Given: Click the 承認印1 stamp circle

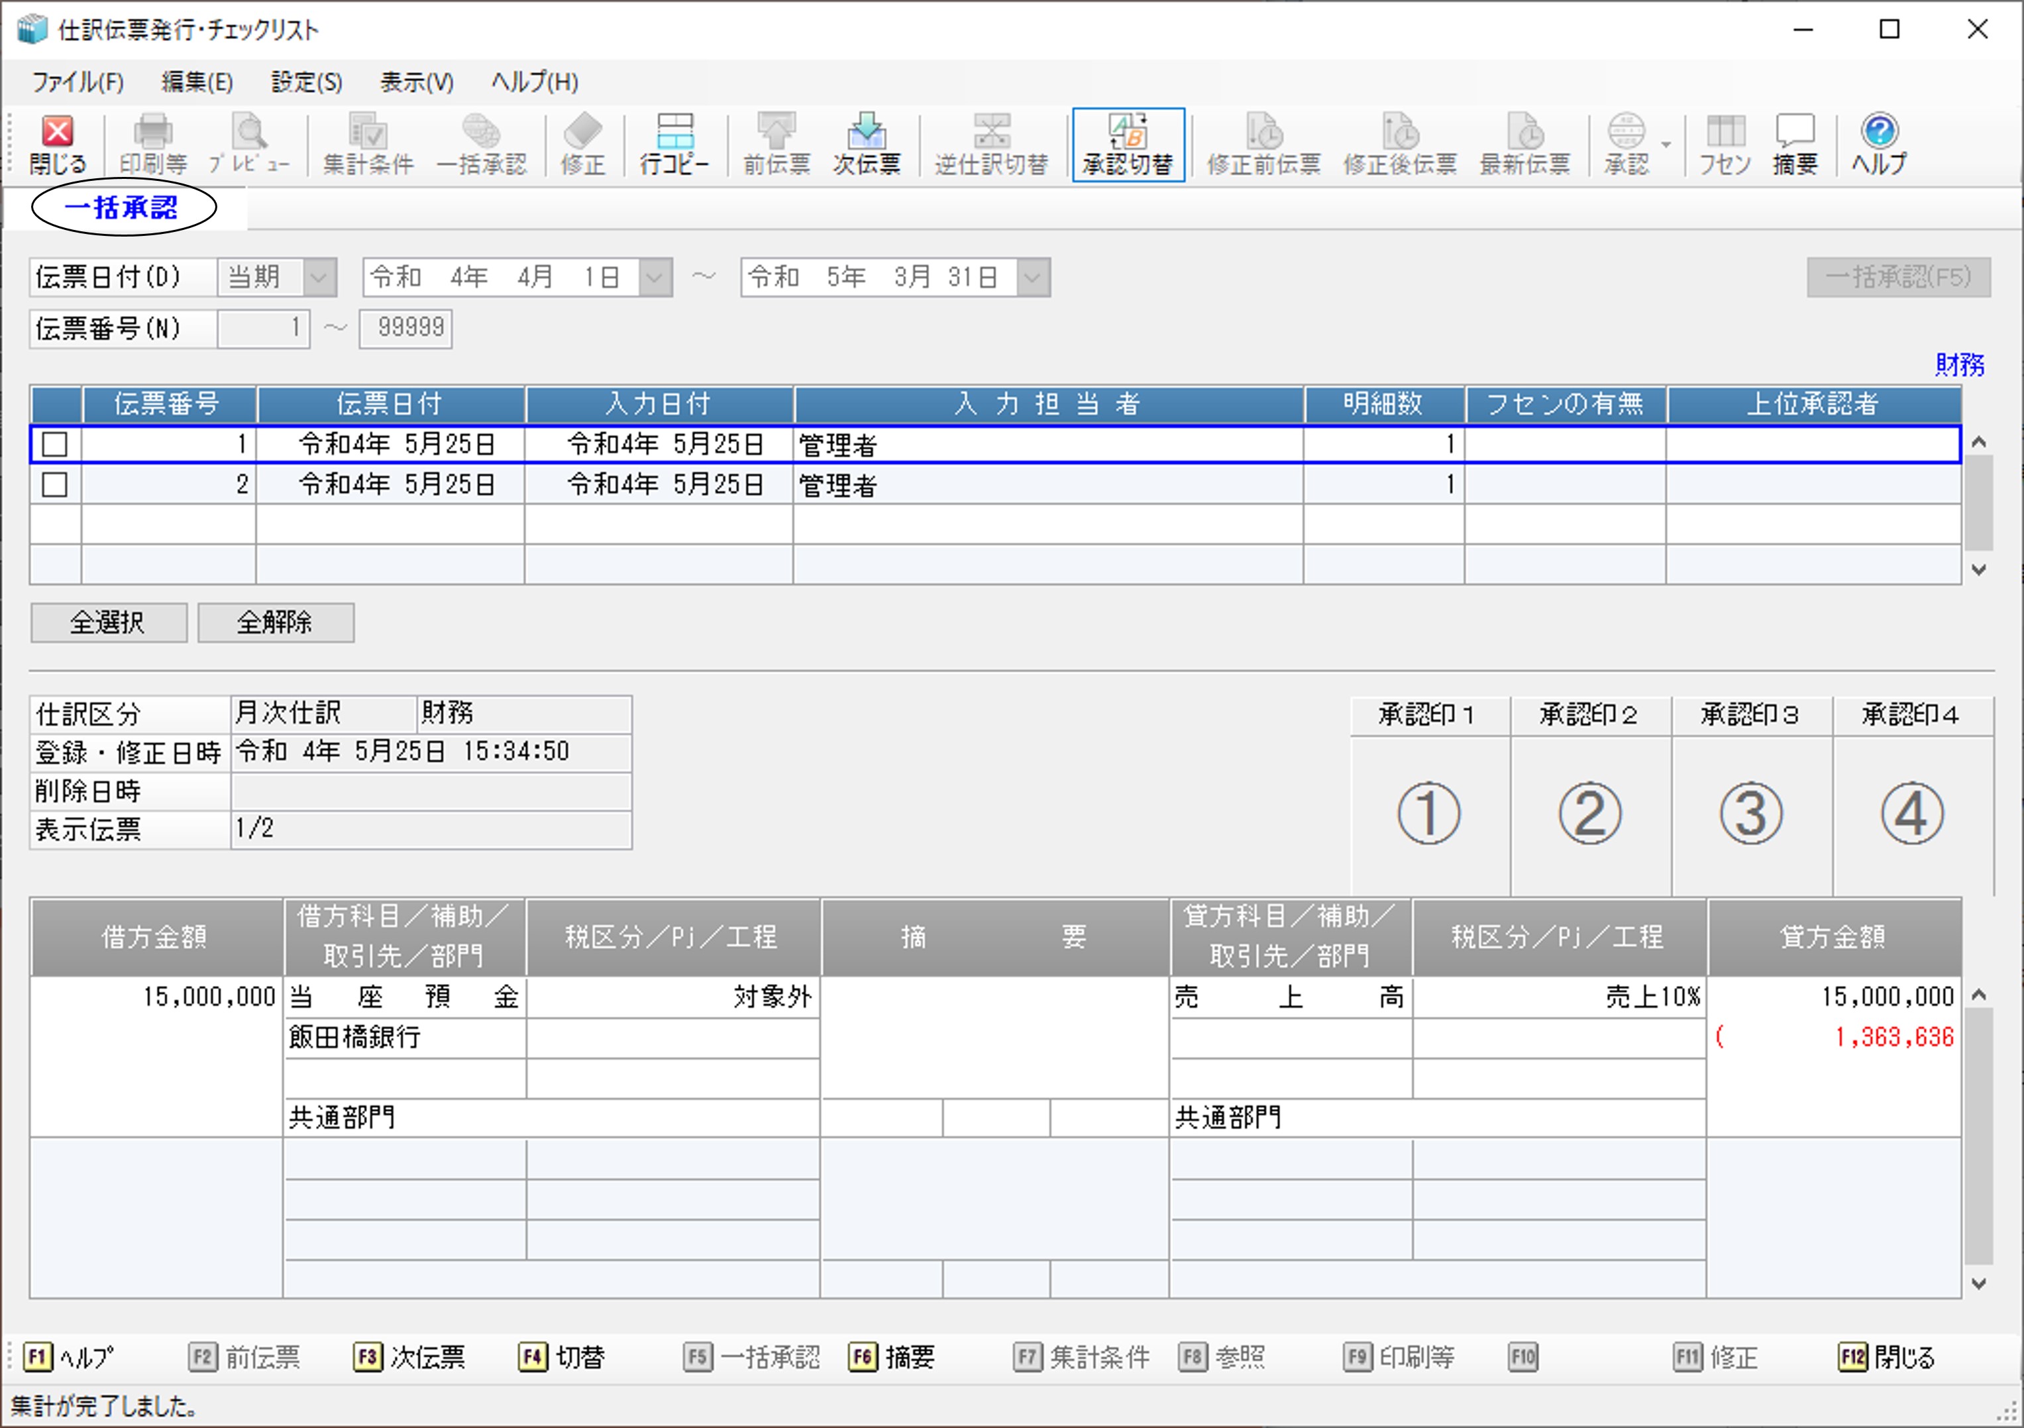Looking at the screenshot, I should coord(1429,812).
